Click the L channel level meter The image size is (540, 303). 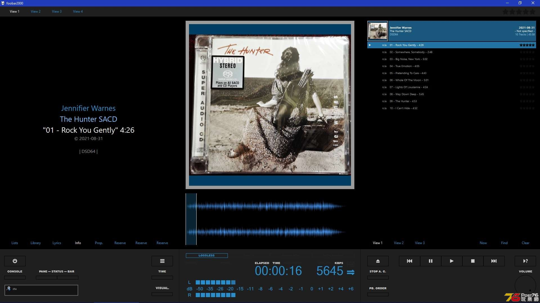(215, 283)
